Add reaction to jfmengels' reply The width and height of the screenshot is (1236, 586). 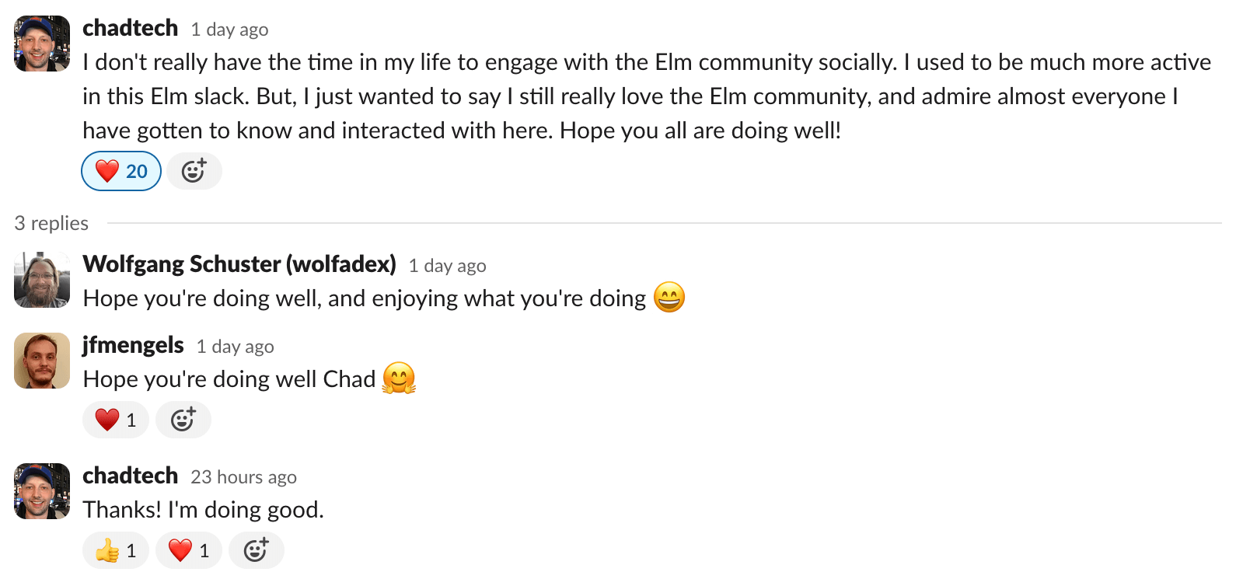(183, 420)
